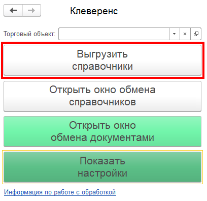The height and width of the screenshot is (201, 207).
Task: Click the Показать настройки button
Action: [x=102, y=167]
